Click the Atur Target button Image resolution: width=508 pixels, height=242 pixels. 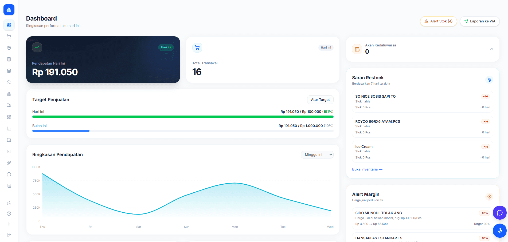pyautogui.click(x=320, y=100)
